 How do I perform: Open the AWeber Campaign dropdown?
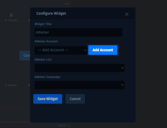(79, 85)
